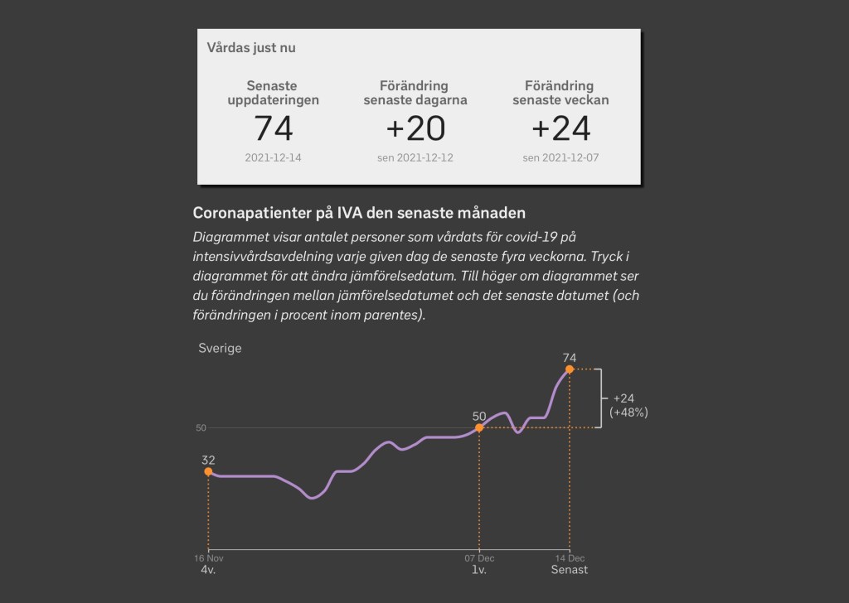Click the "sen 2021-12-07" text
Viewport: 849px width, 603px height.
click(x=560, y=157)
